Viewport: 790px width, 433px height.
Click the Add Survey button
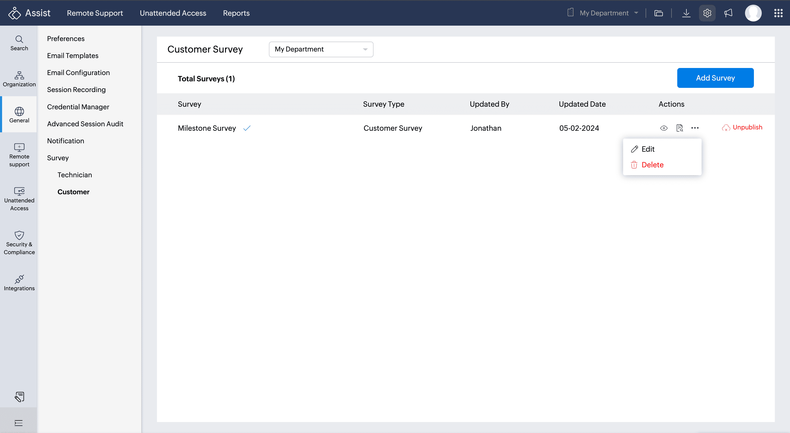[715, 78]
